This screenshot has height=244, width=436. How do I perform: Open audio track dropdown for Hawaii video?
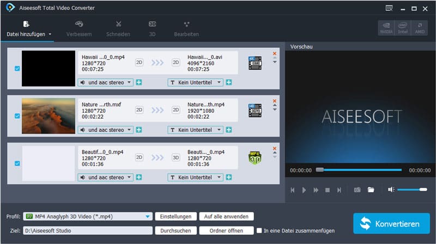click(105, 83)
